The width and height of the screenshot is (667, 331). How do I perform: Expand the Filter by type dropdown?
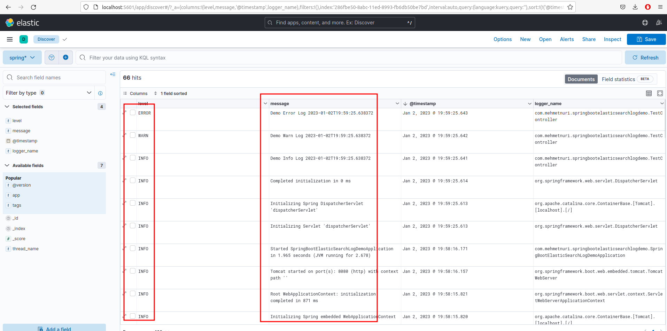pyautogui.click(x=48, y=93)
